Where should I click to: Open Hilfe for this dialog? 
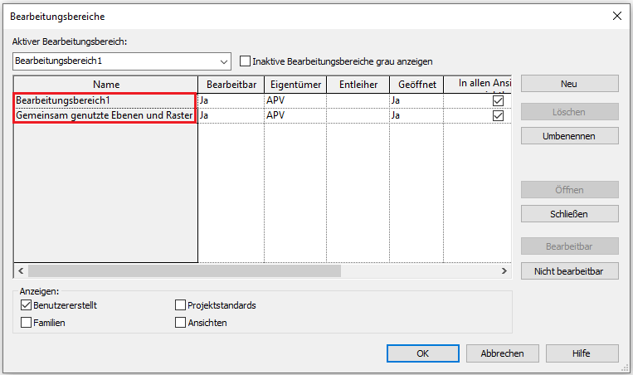tap(581, 353)
